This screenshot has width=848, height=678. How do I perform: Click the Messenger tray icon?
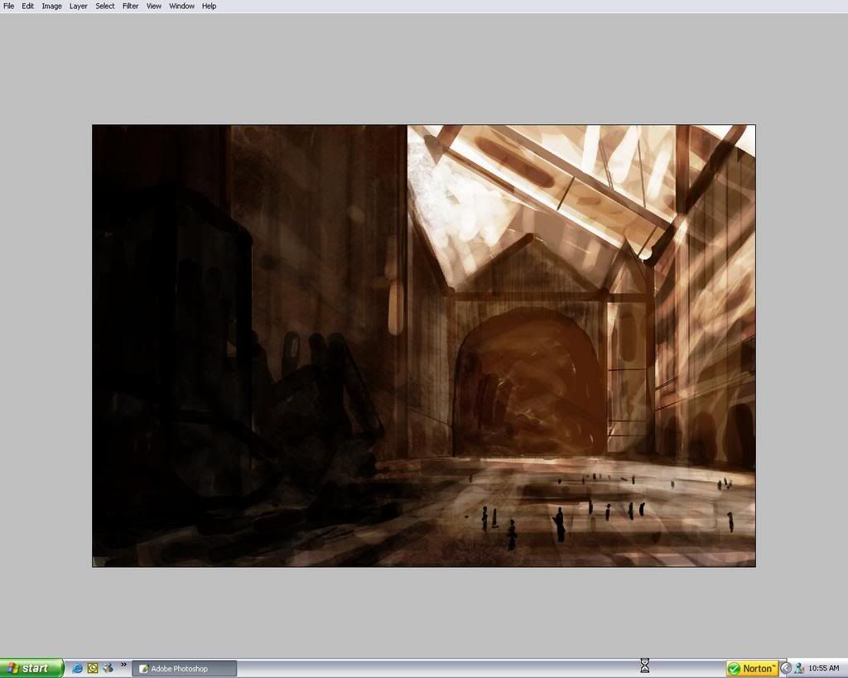click(799, 668)
